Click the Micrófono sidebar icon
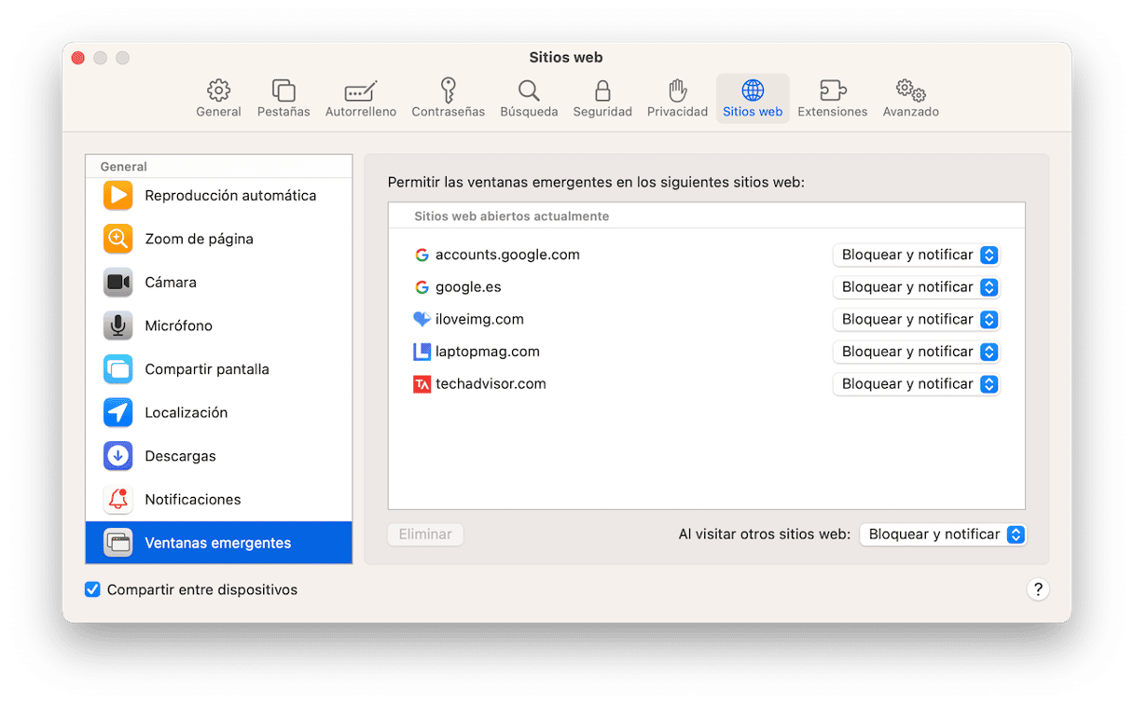The image size is (1134, 705). pos(118,325)
